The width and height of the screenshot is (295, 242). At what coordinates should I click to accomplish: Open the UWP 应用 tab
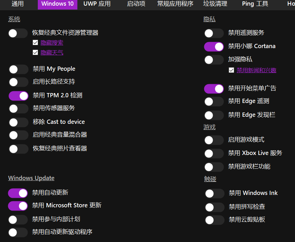(x=96, y=5)
